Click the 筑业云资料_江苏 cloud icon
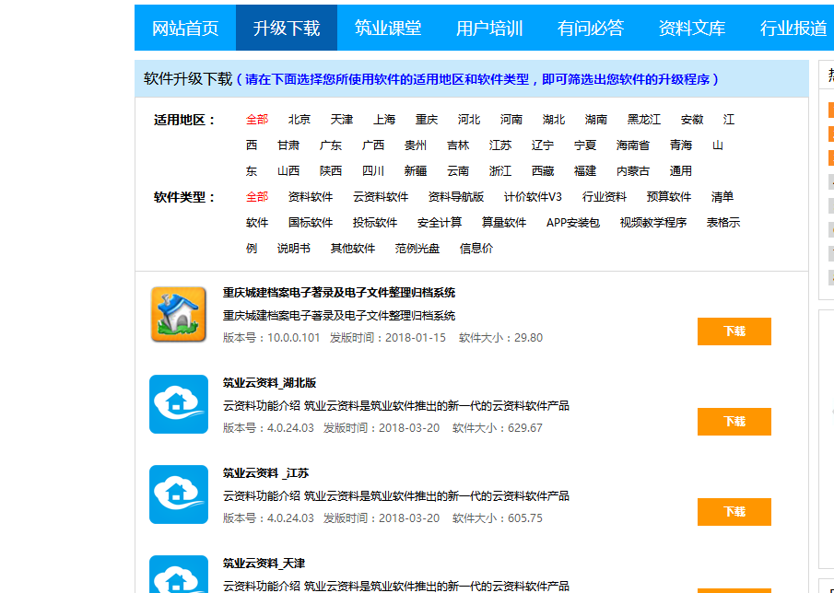Image resolution: width=834 pixels, height=593 pixels. (179, 494)
